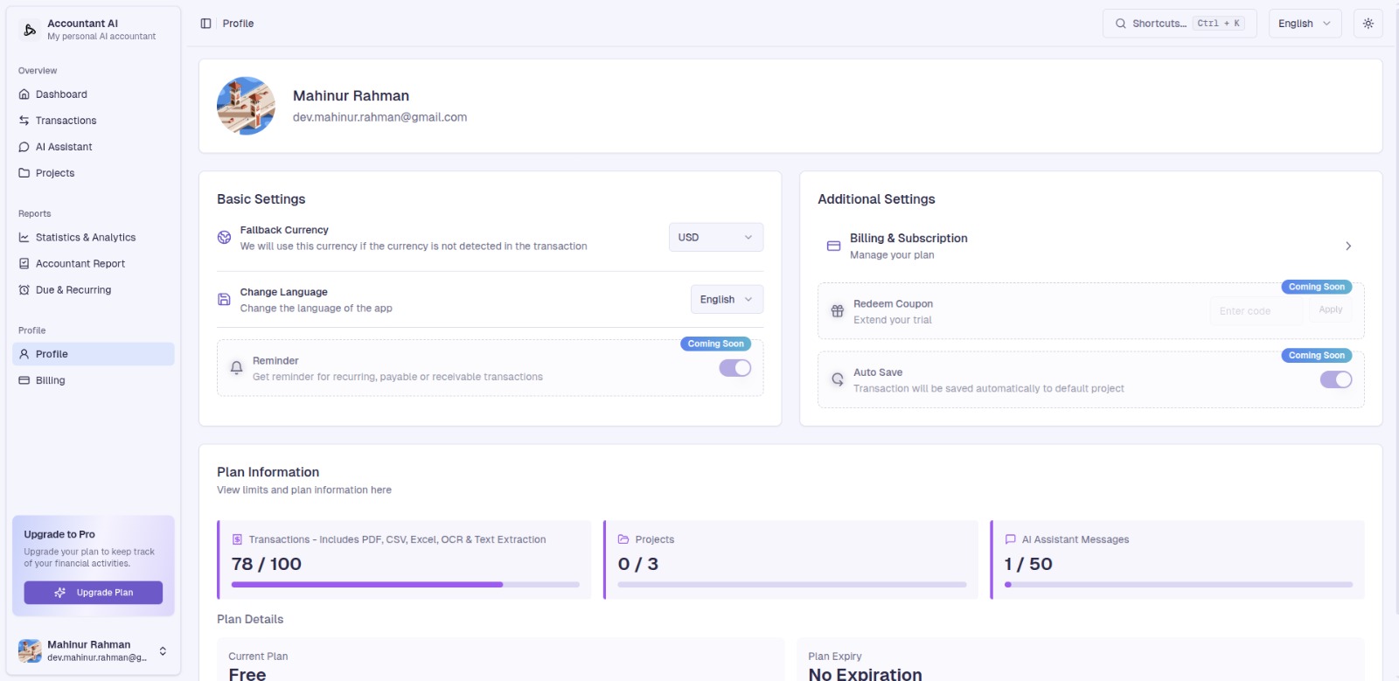Click the Billing card icon in sidebar
Screen dimensions: 1399x681
pos(24,380)
